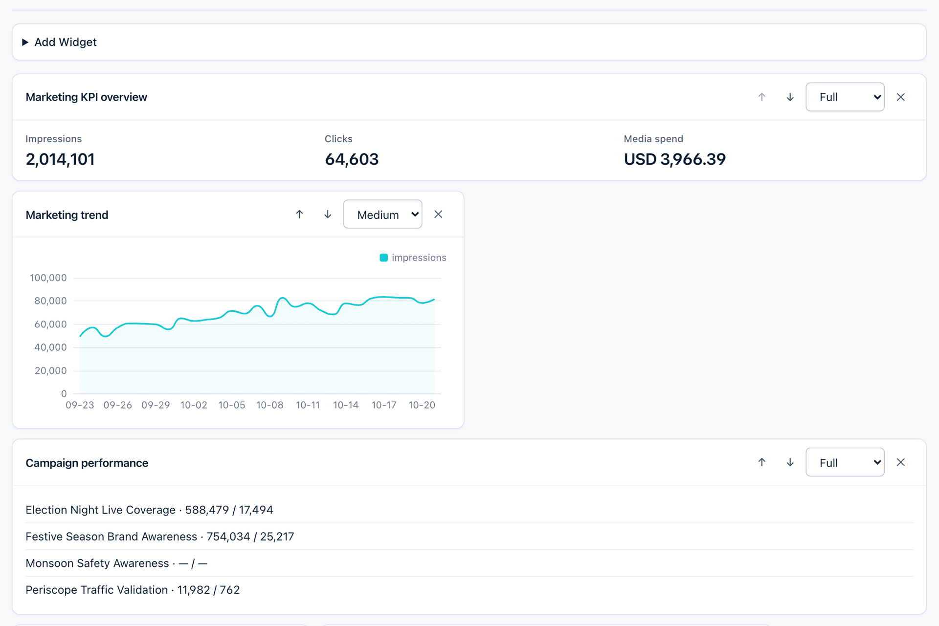Remove the Marketing KPI overview widget

900,97
